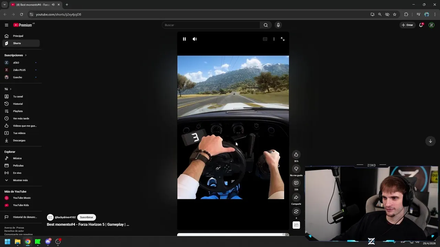Open the Short's three-dot options menu
Viewport: 440px width, 247px height.
tap(274, 39)
